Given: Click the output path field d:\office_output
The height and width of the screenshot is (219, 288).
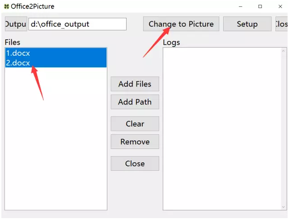Looking at the screenshot, I should coord(77,24).
